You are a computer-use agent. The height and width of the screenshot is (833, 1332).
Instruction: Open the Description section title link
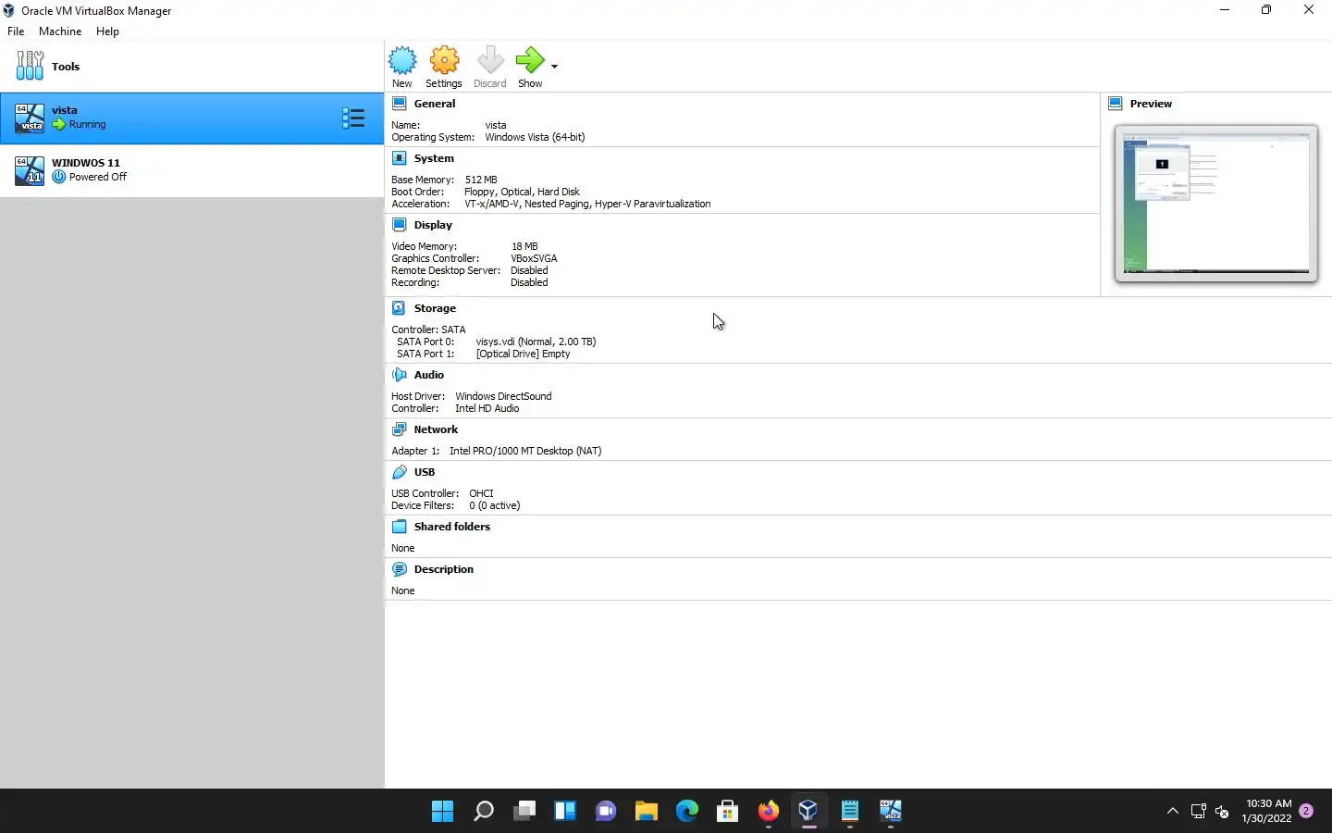click(444, 569)
